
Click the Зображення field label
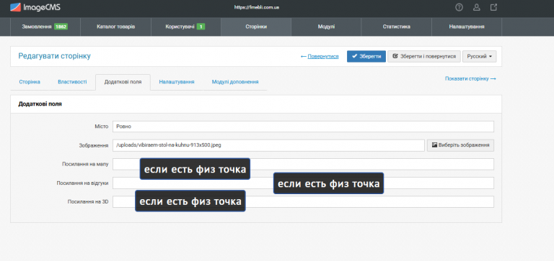tap(93, 145)
